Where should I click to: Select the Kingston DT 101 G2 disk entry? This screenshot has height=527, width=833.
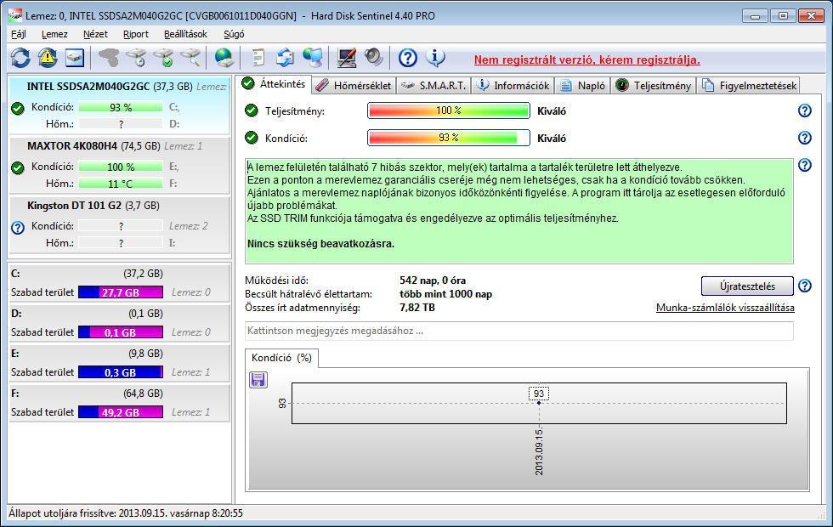coord(120,224)
